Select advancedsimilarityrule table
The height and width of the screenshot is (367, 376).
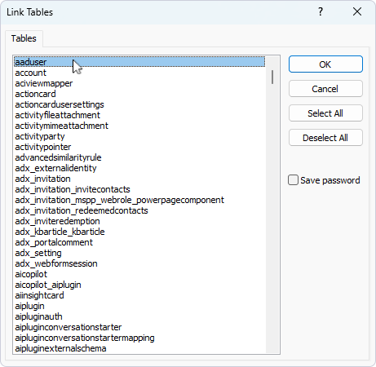pos(139,157)
